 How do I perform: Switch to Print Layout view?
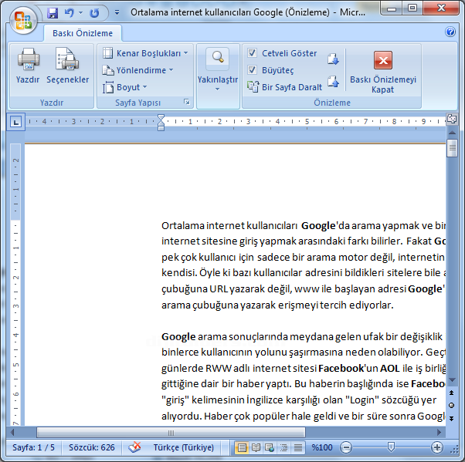click(x=242, y=447)
